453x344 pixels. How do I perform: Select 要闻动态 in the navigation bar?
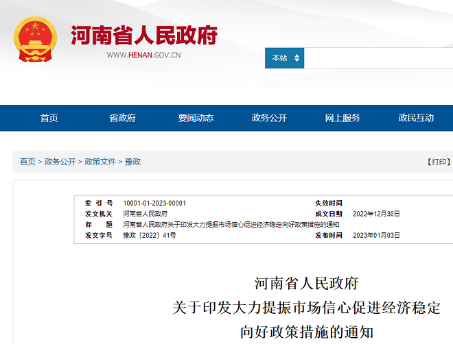point(196,118)
